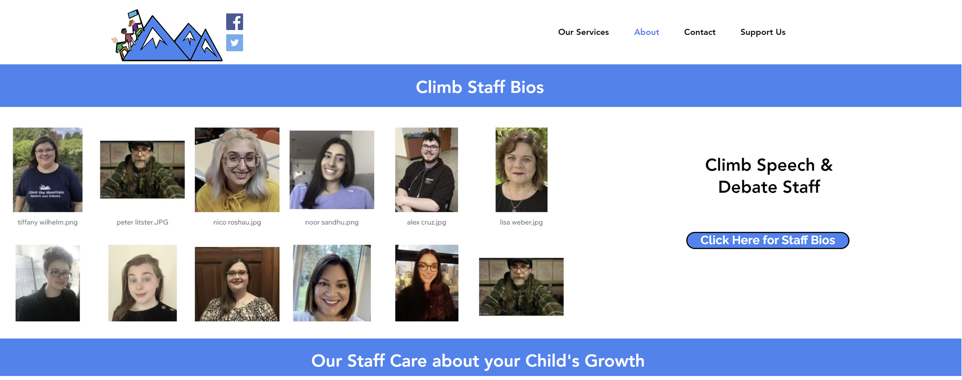
Task: Open the Support Us page
Action: tap(763, 32)
